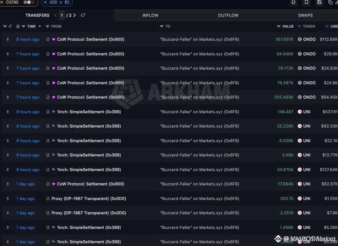Open the '6 hours ago' transaction link
338x246 pixels.
point(28,39)
